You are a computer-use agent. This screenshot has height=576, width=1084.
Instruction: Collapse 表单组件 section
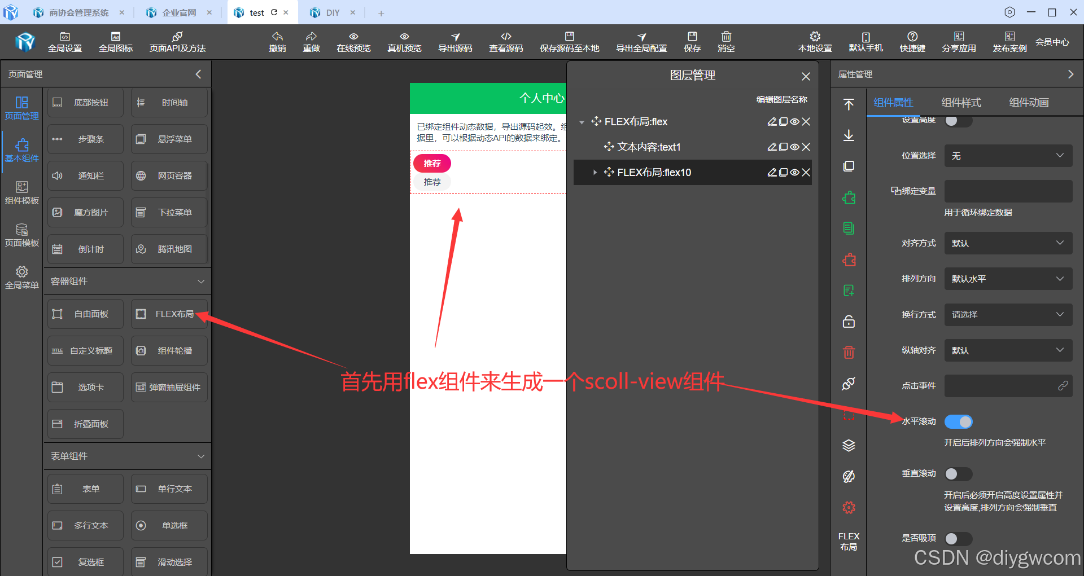201,456
